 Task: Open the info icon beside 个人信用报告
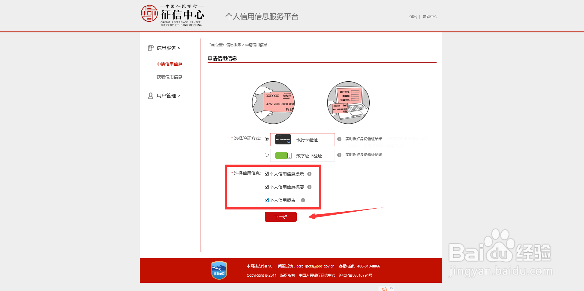point(303,200)
